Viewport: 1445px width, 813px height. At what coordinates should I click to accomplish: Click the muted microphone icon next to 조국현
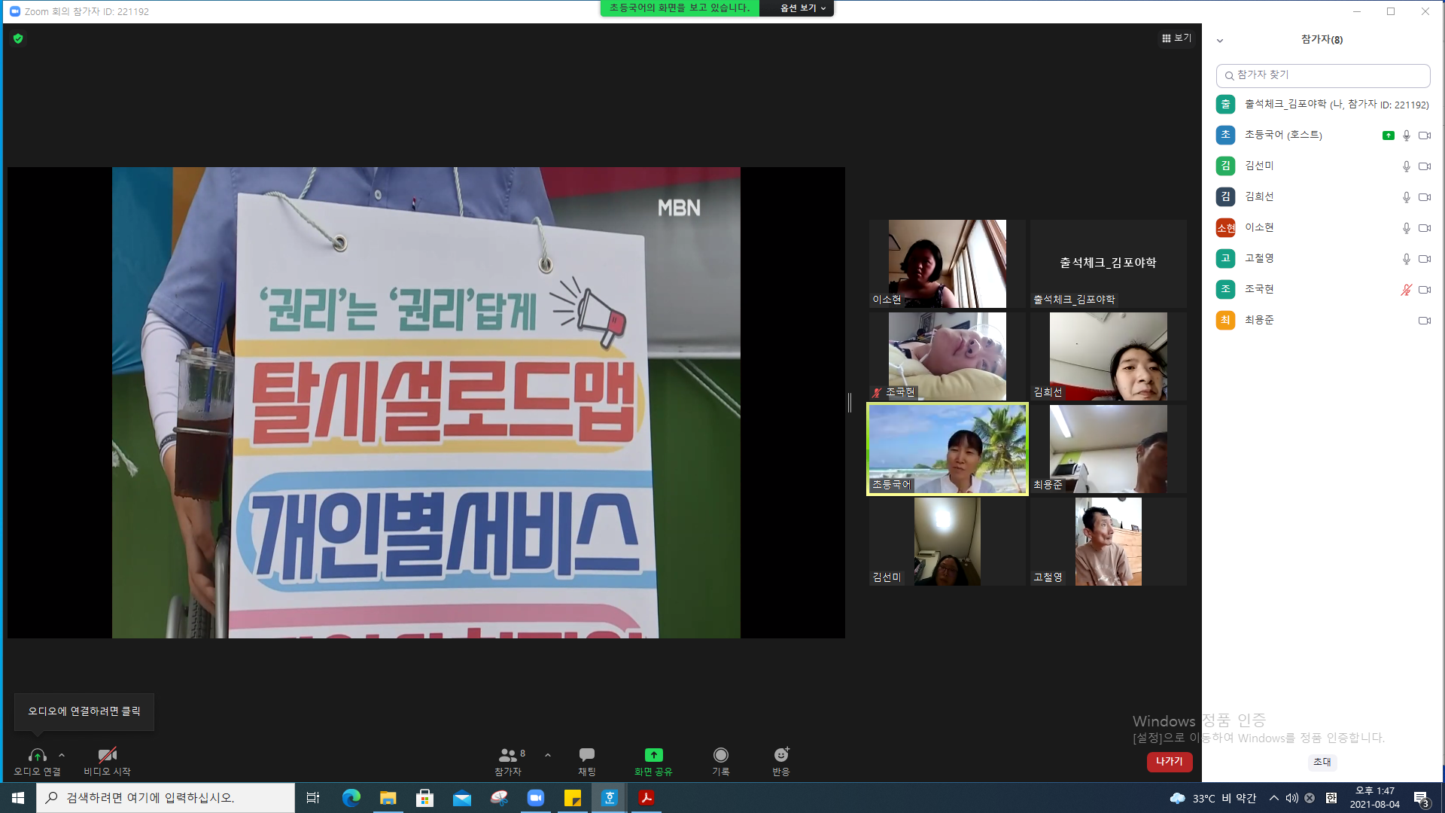click(1406, 290)
